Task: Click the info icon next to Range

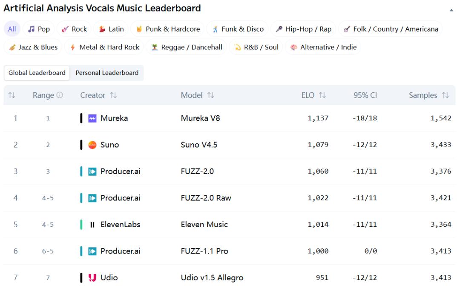Action: pyautogui.click(x=60, y=95)
